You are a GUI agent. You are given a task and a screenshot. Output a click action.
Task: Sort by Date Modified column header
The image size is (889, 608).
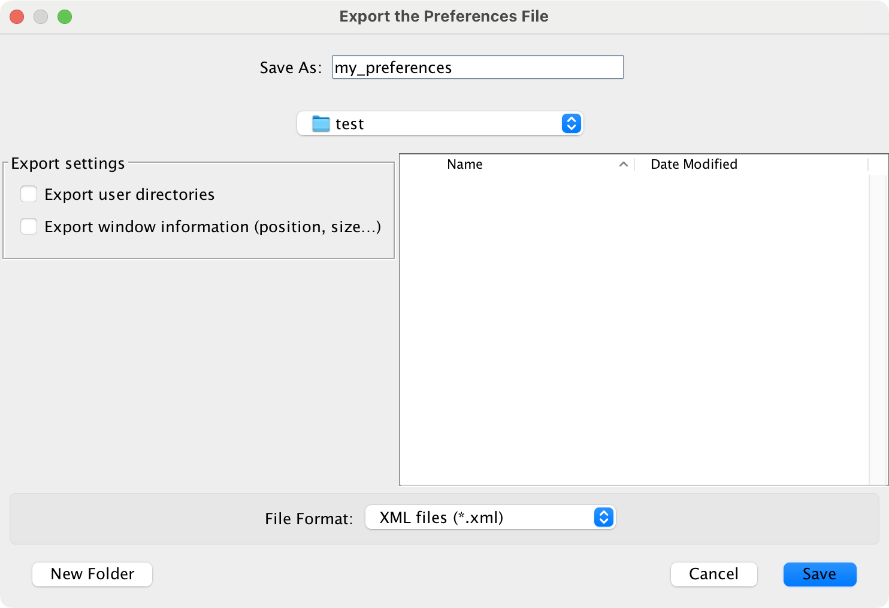click(694, 164)
